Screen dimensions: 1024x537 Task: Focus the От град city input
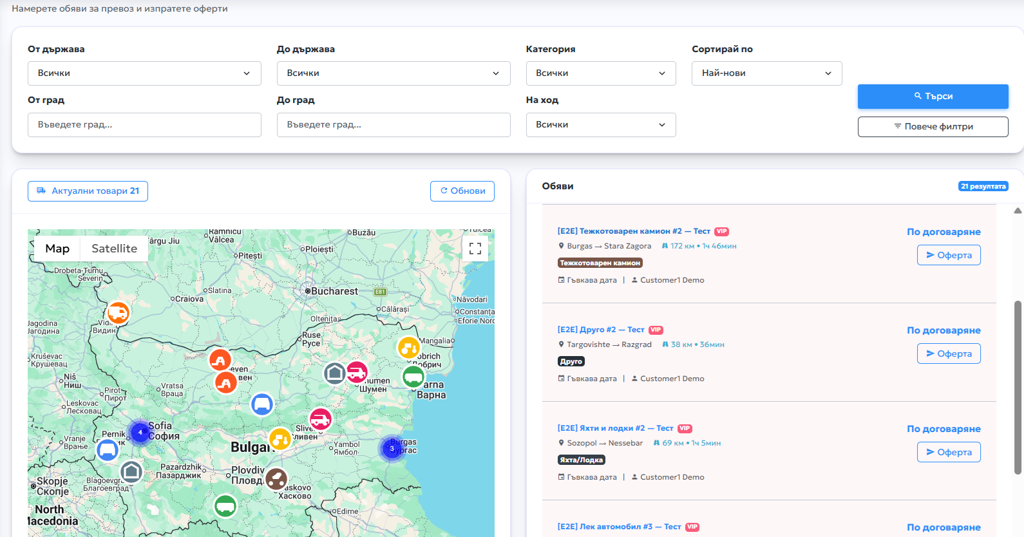pyautogui.click(x=144, y=125)
